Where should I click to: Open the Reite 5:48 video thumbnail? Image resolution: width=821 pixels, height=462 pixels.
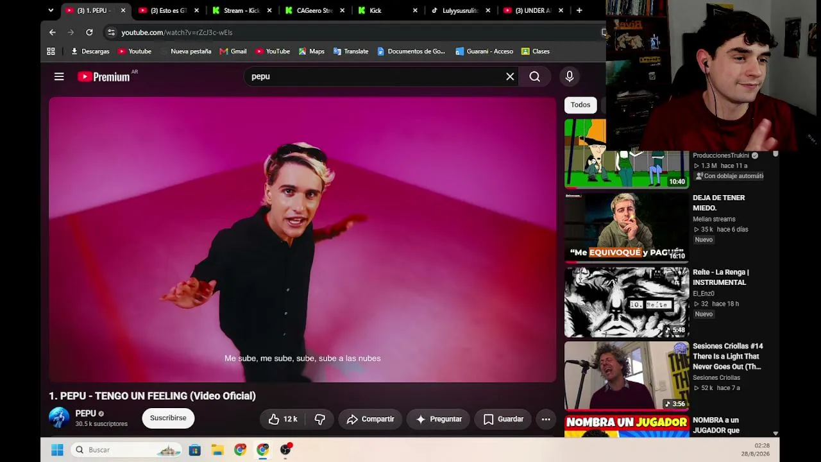pyautogui.click(x=627, y=302)
